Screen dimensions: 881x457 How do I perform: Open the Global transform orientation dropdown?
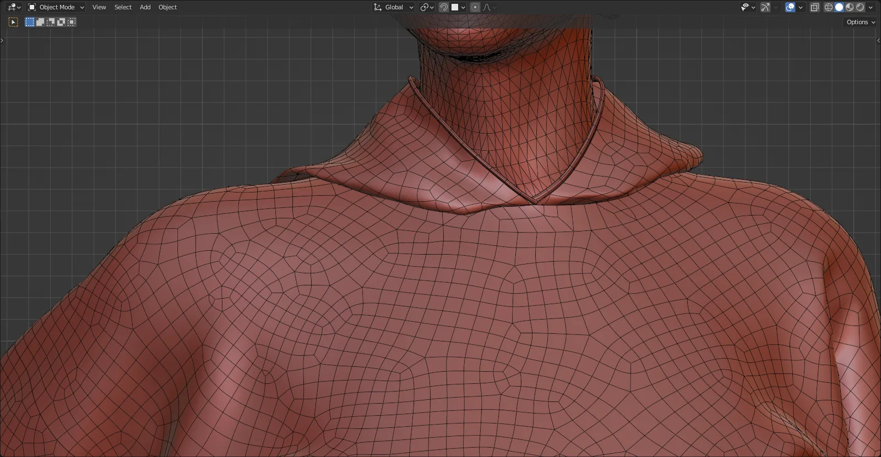393,7
